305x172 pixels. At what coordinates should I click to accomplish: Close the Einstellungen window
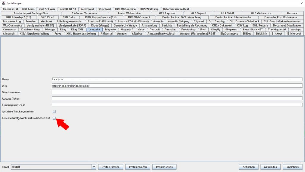tap(301, 3)
